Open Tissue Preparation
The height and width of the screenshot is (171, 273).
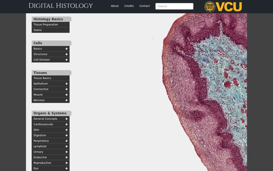click(50, 25)
